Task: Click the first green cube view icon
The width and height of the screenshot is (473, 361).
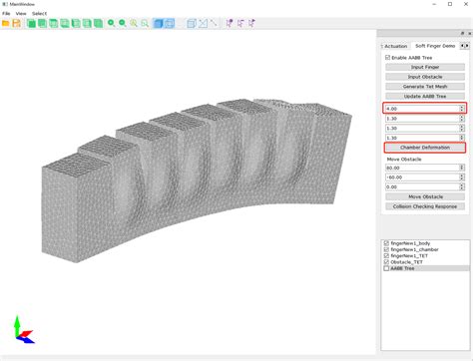Action: tap(31, 23)
